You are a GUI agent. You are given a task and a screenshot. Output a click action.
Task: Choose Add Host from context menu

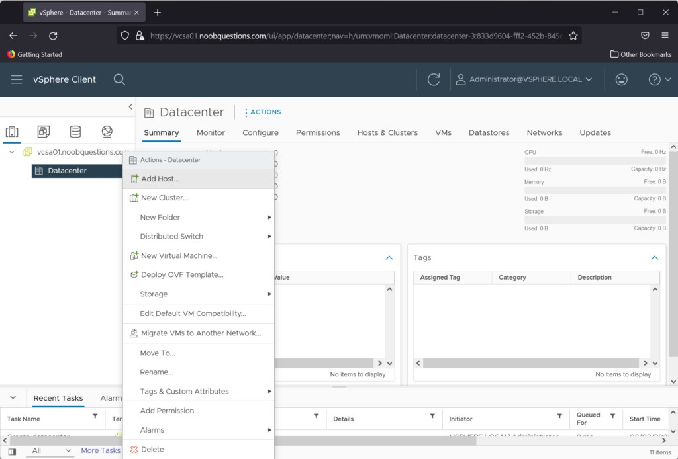pyautogui.click(x=199, y=179)
